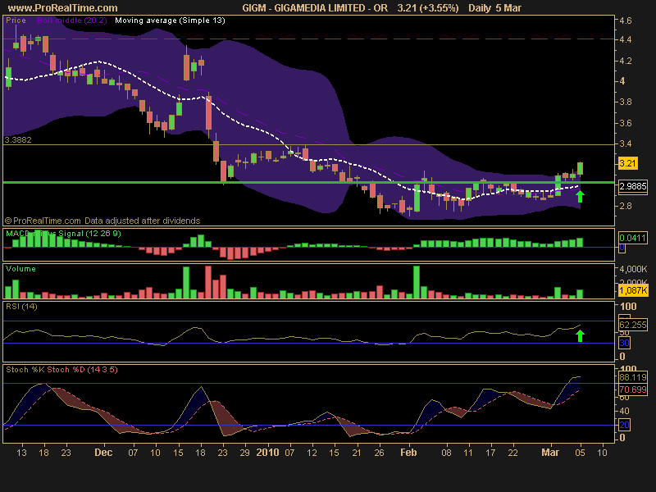Click the www.ProRealTime.com header text
The height and width of the screenshot is (492, 656).
[x=62, y=8]
